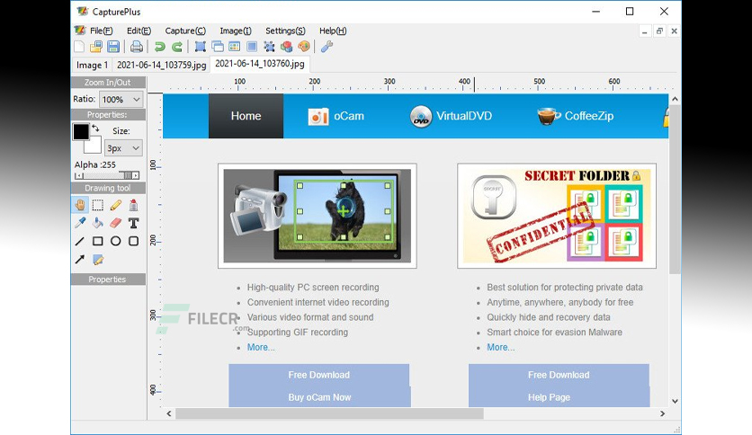The height and width of the screenshot is (435, 752).
Task: Switch to 2021-06-14_103759.jpg tab
Action: coord(161,65)
